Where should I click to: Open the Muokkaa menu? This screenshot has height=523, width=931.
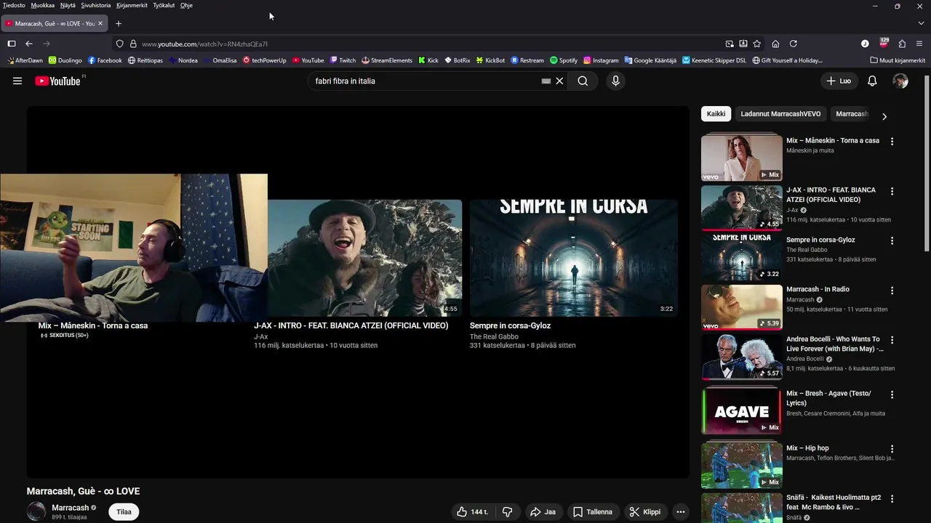coord(43,5)
